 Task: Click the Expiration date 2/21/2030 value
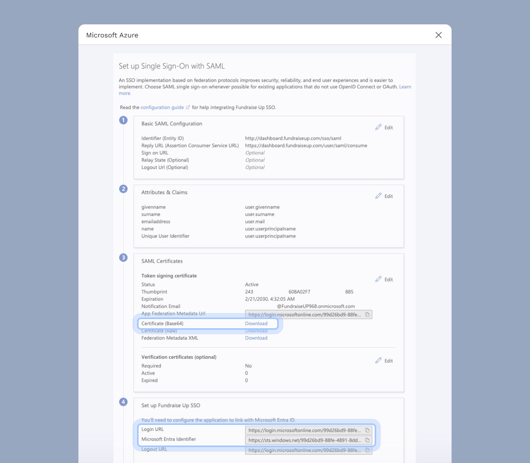coord(270,299)
